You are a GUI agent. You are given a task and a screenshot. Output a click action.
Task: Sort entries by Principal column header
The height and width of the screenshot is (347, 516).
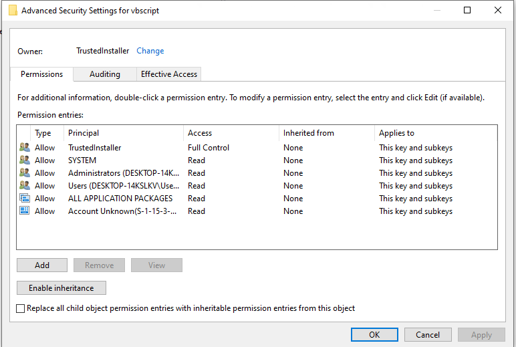(x=84, y=133)
